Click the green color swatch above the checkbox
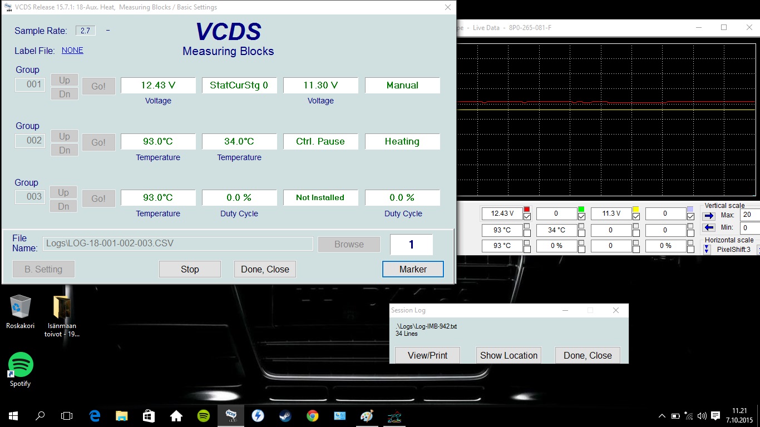 581,209
